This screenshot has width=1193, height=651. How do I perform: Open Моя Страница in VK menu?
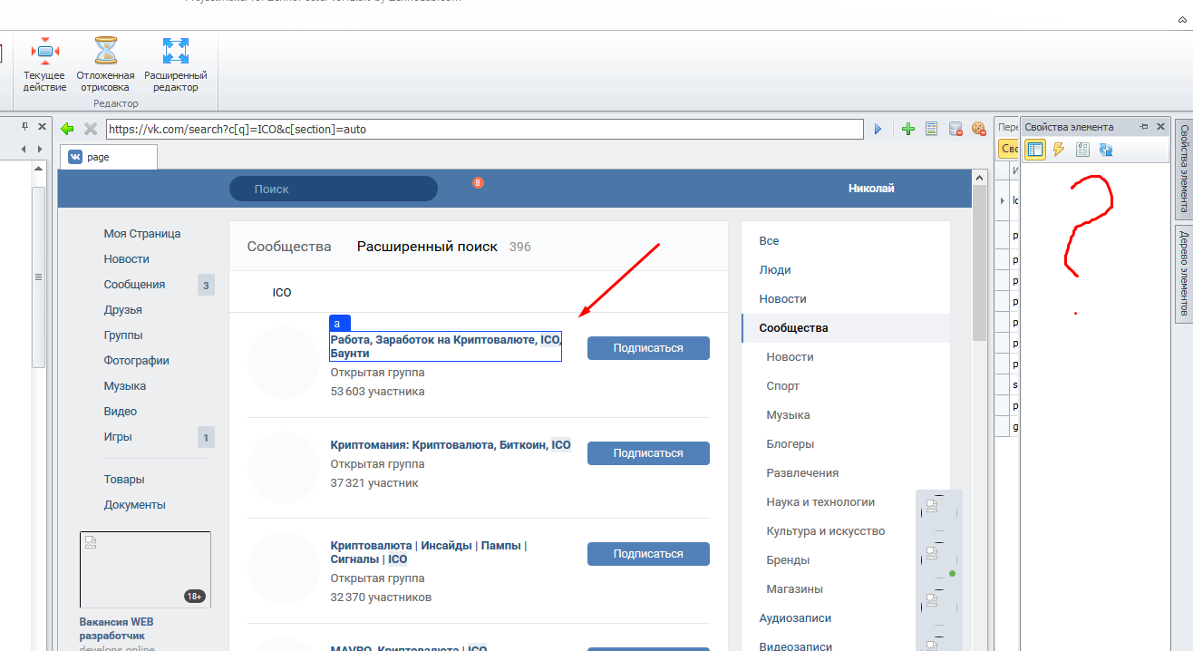pyautogui.click(x=142, y=233)
